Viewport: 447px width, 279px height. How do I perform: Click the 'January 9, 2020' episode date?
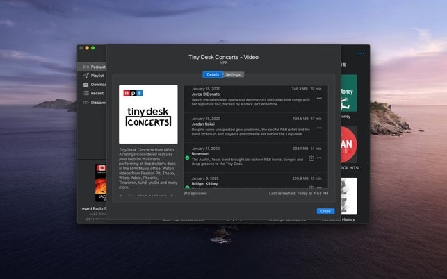click(x=205, y=178)
